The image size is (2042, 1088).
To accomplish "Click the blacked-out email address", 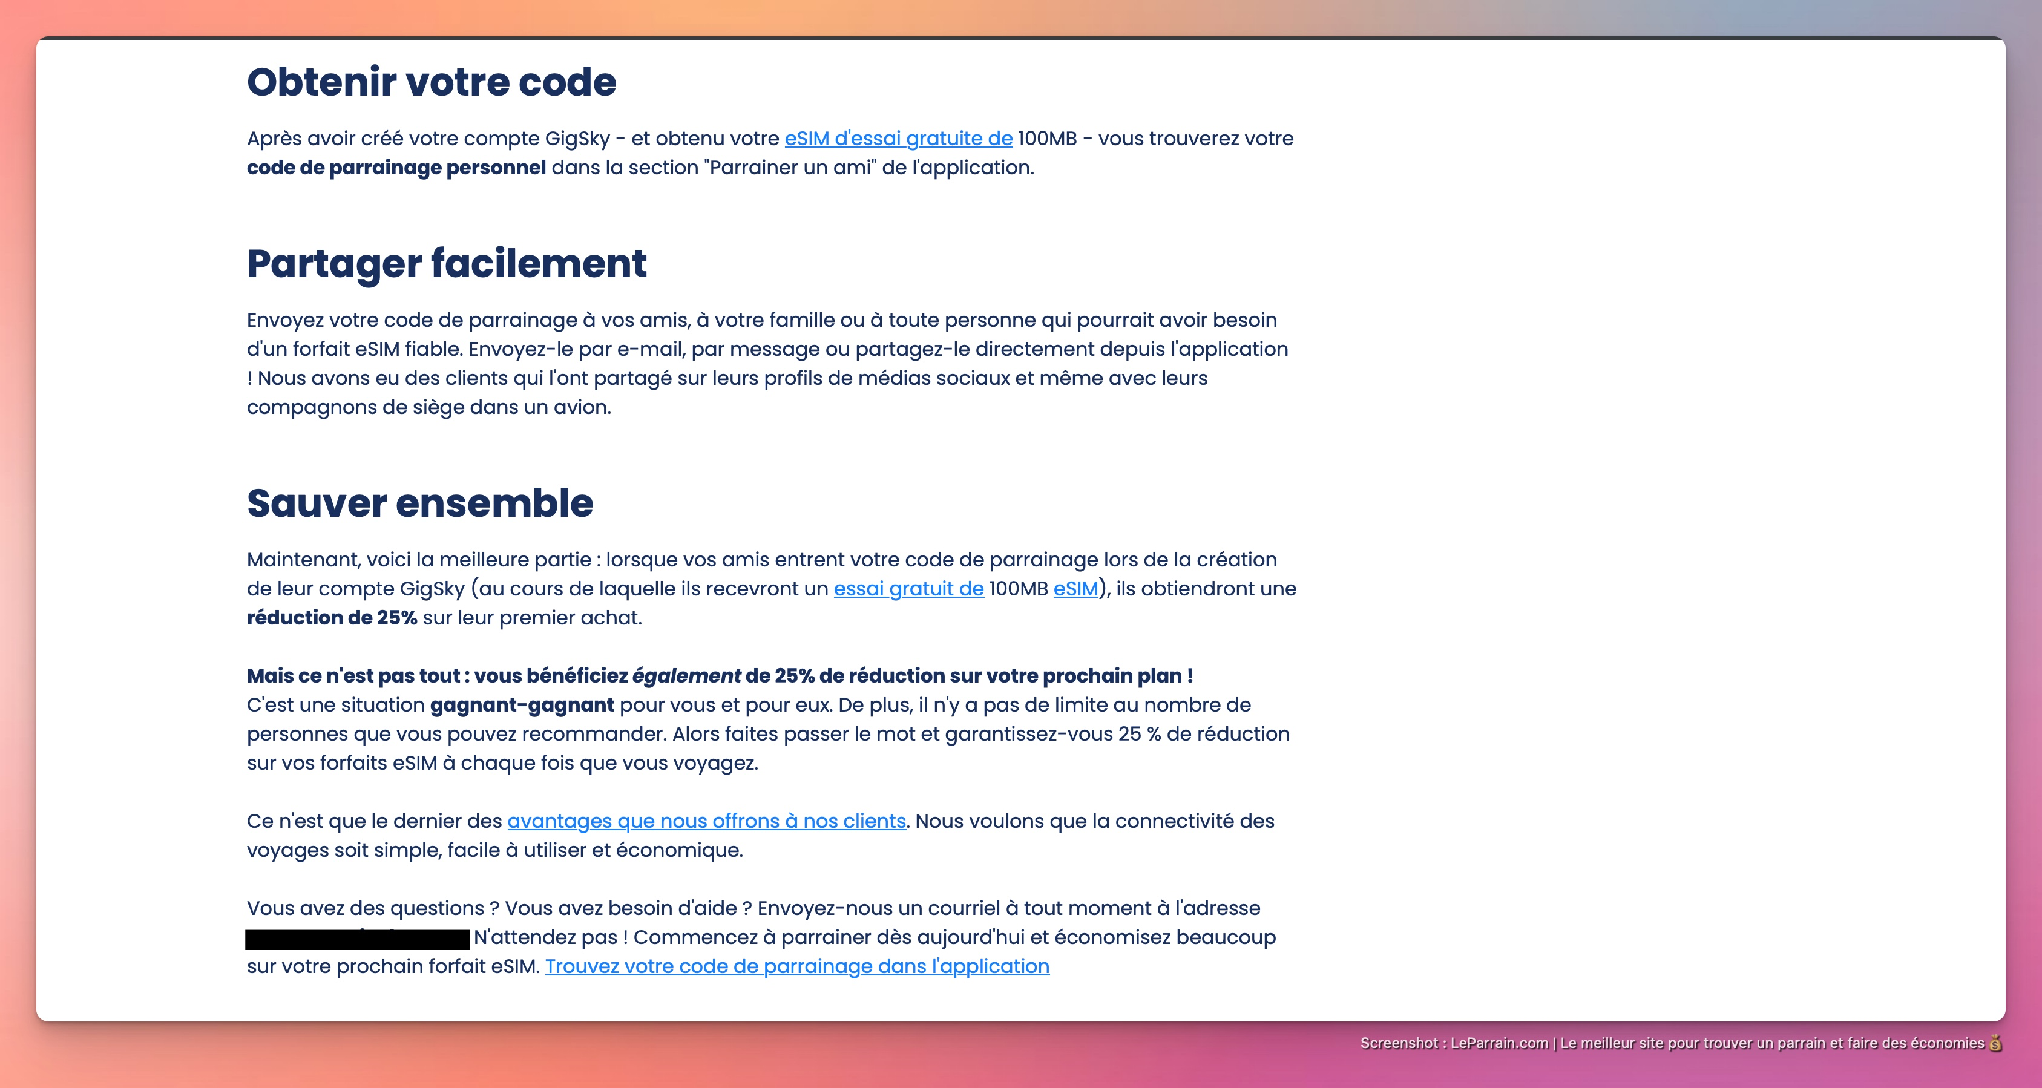I will (356, 939).
